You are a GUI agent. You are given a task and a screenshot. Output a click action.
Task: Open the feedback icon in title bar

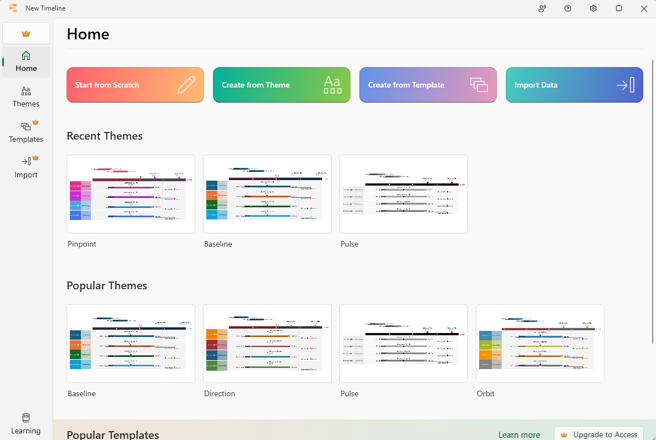[x=542, y=8]
